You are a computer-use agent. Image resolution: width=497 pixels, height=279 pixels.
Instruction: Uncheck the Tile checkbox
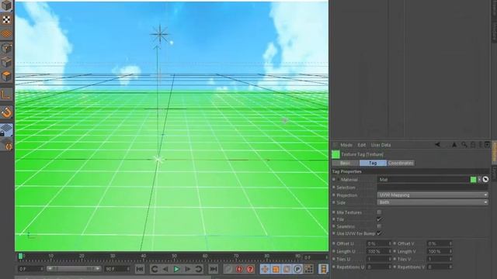(x=379, y=219)
